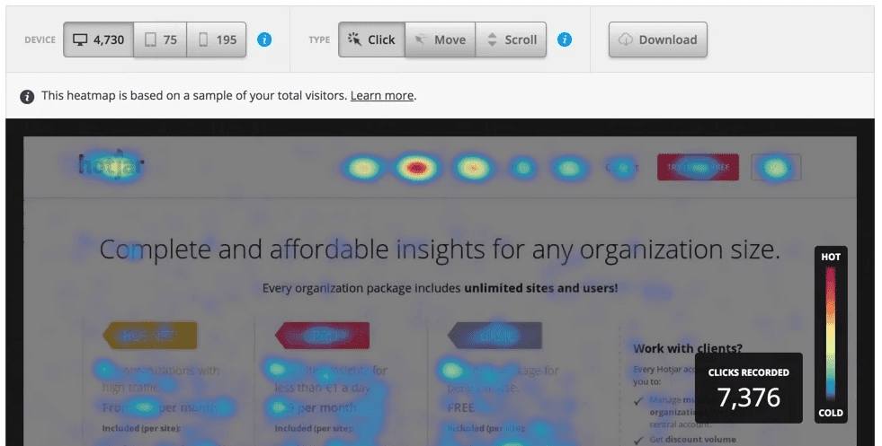
Task: Select the phone device with 195 visitors
Action: pos(217,39)
